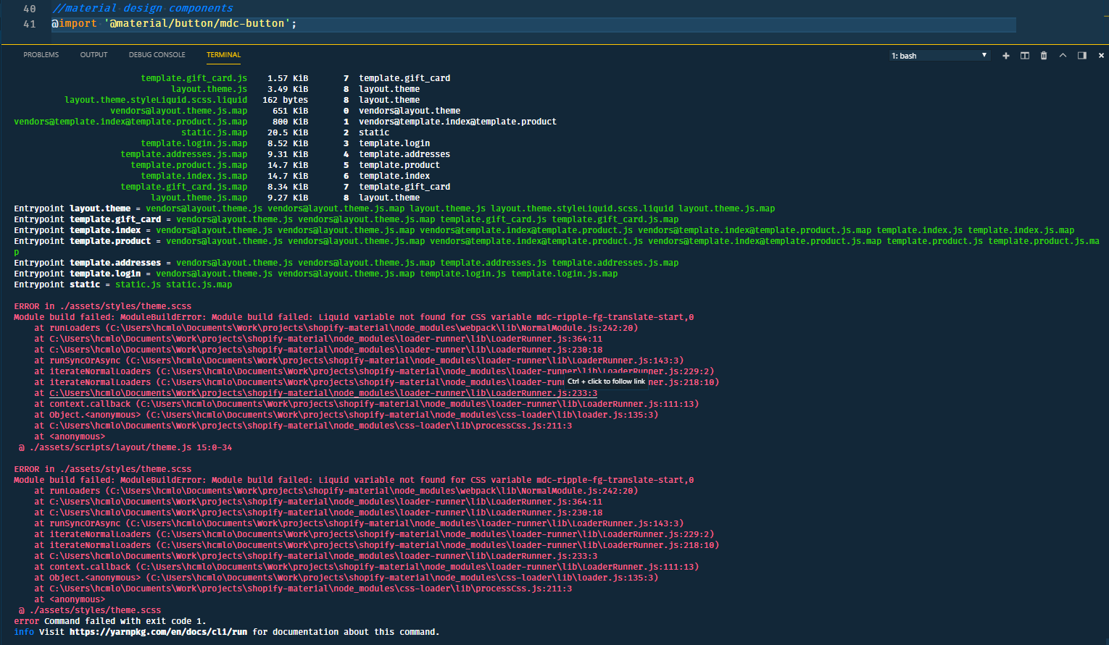The width and height of the screenshot is (1109, 645).
Task: Maximize the panel using the up chevron
Action: (x=1063, y=56)
